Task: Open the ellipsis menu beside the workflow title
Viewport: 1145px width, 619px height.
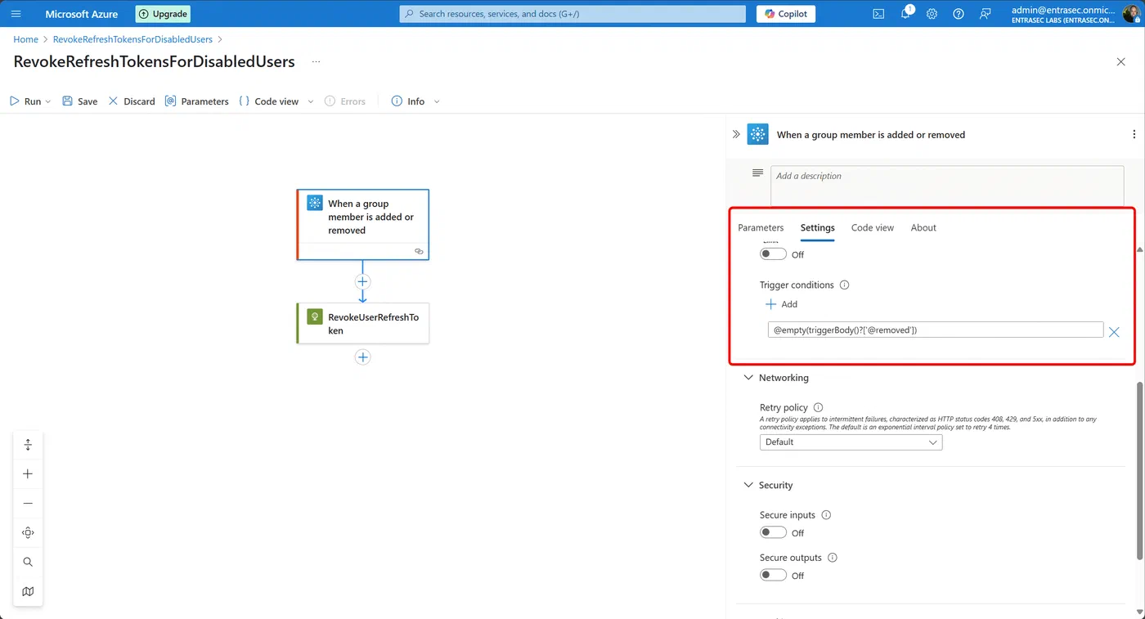Action: (x=316, y=62)
